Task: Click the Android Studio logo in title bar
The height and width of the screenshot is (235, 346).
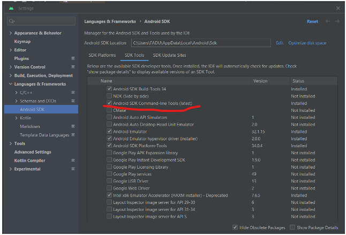Action: pyautogui.click(x=11, y=9)
